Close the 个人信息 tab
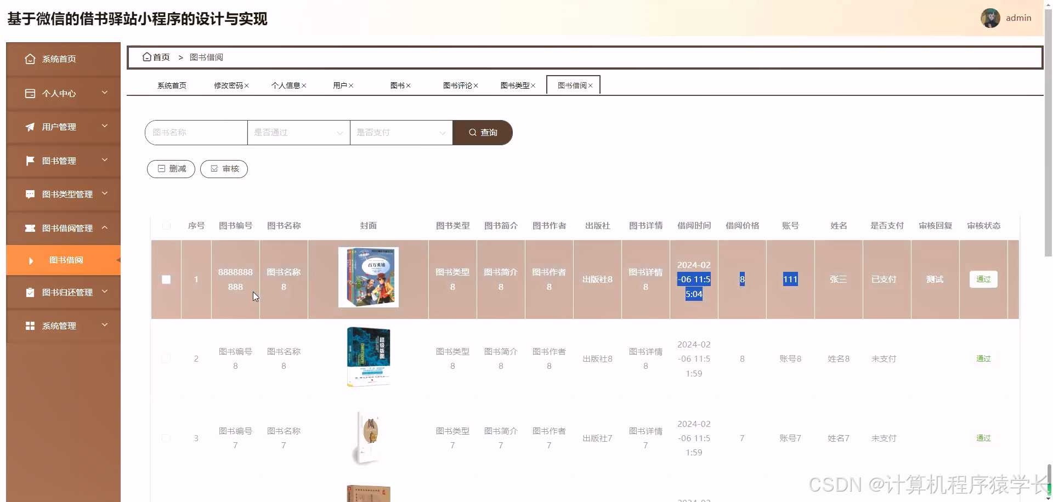The height and width of the screenshot is (502, 1053). coord(304,85)
